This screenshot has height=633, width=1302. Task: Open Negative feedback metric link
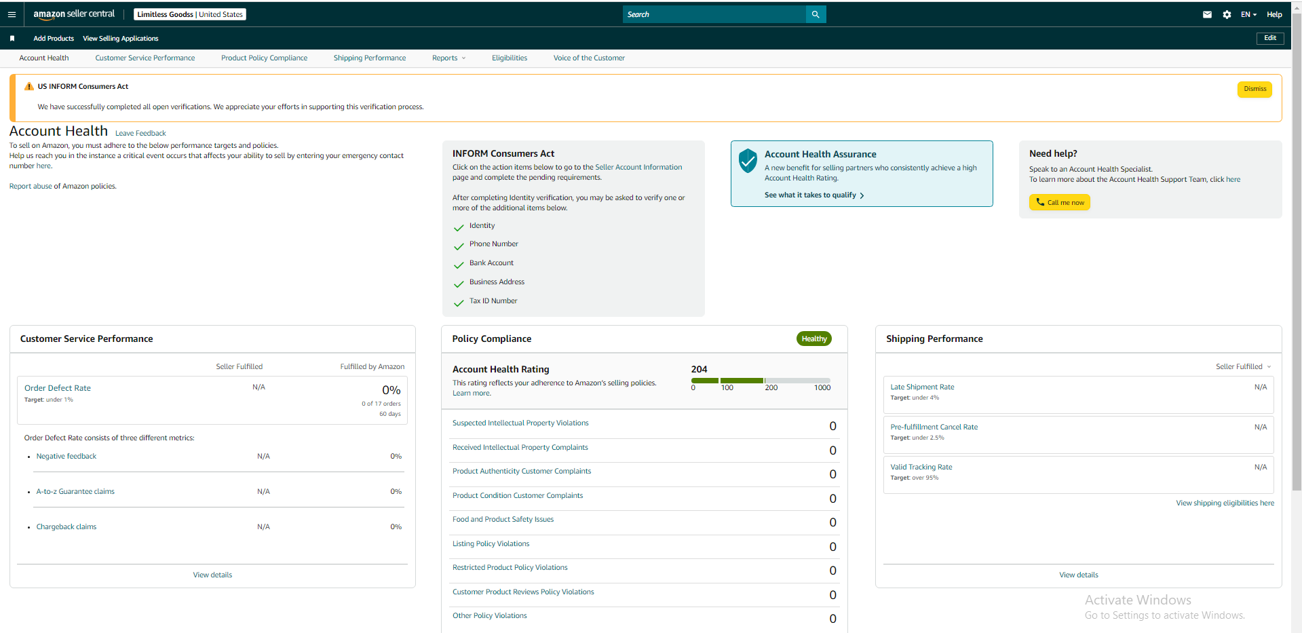point(66,457)
